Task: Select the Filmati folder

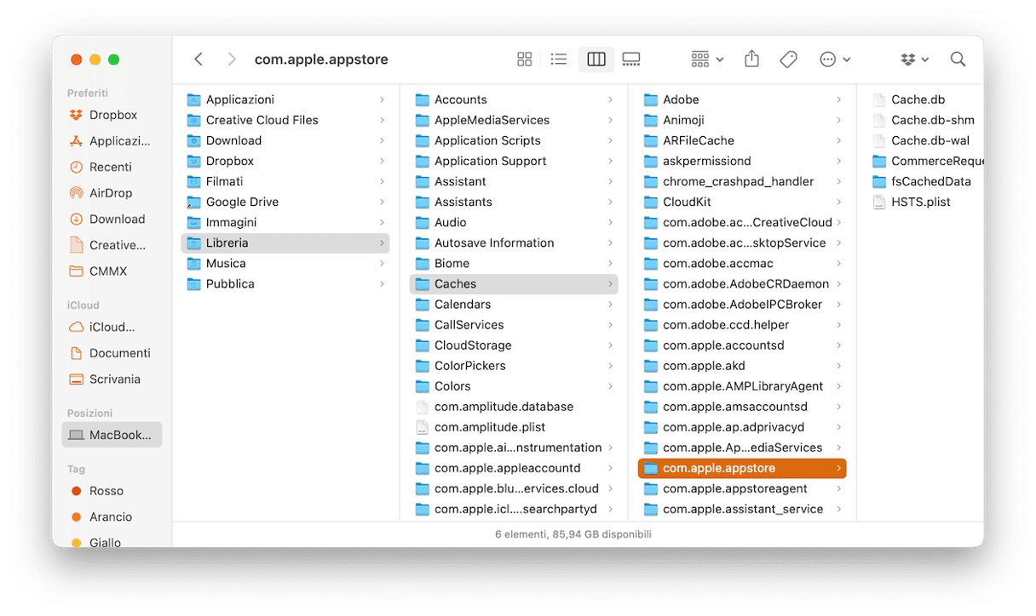Action: [285, 181]
